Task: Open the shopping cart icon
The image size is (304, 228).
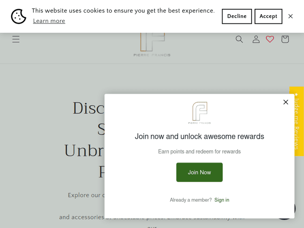Action: coord(285,39)
